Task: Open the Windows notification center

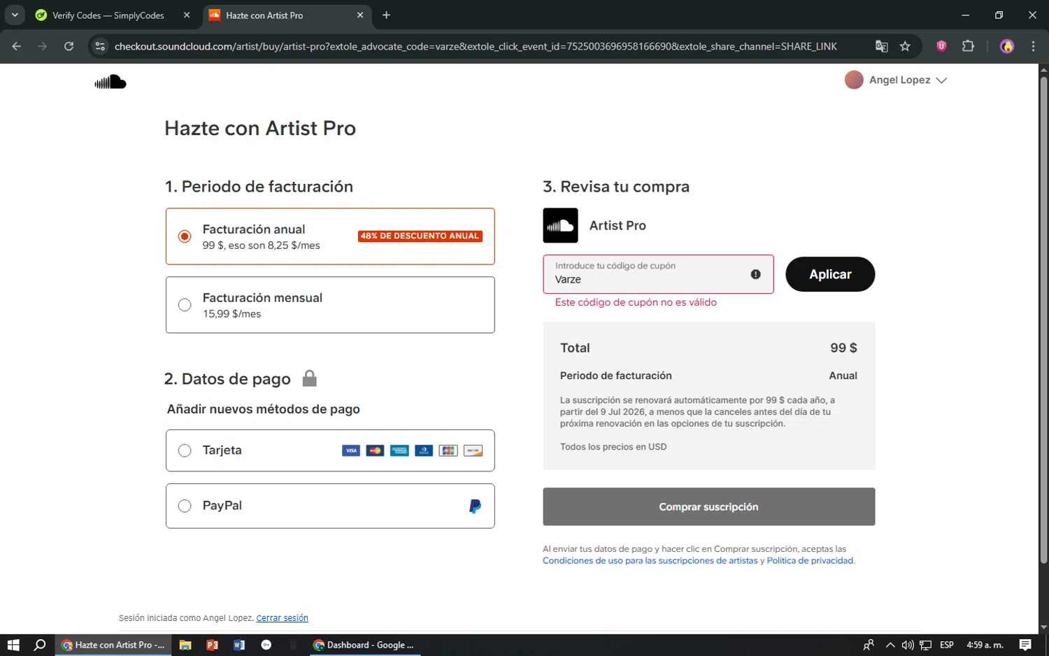Action: pos(1025,645)
